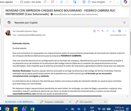
Task: Click recipient marthacardenasf@banafede.com
Action: 31,35
